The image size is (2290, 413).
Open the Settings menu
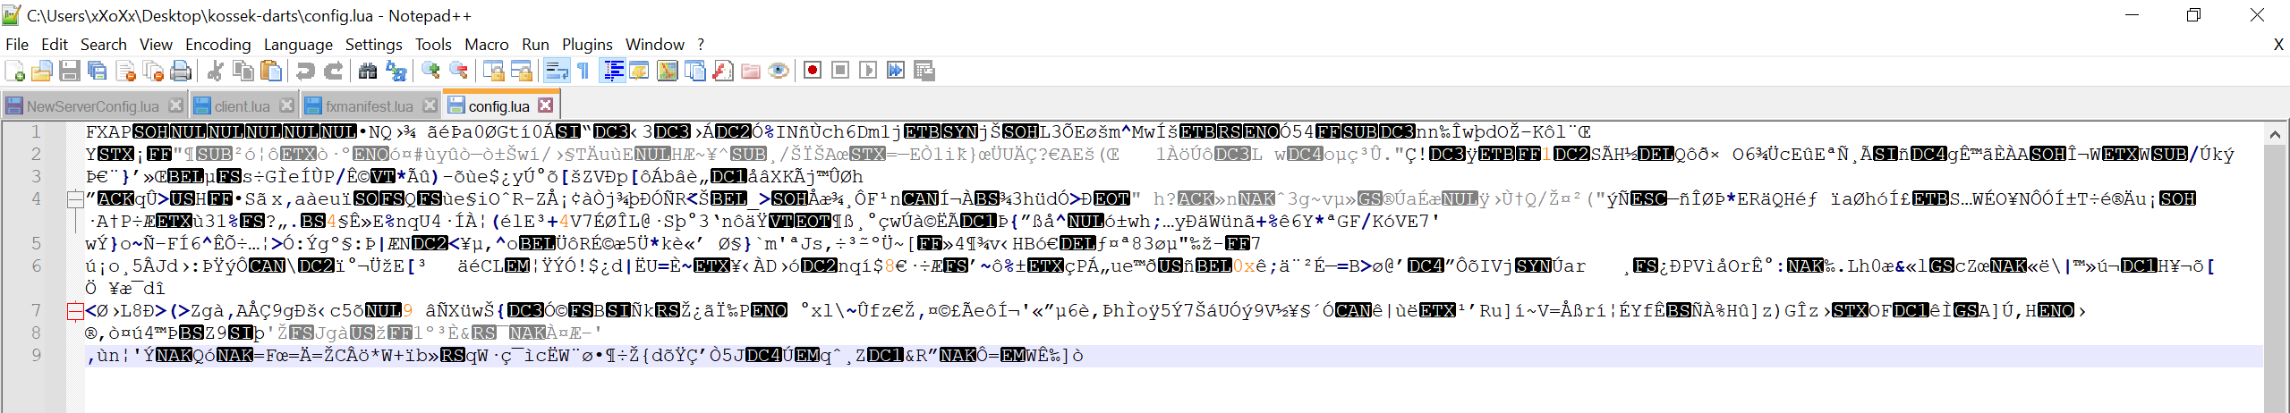tap(374, 44)
